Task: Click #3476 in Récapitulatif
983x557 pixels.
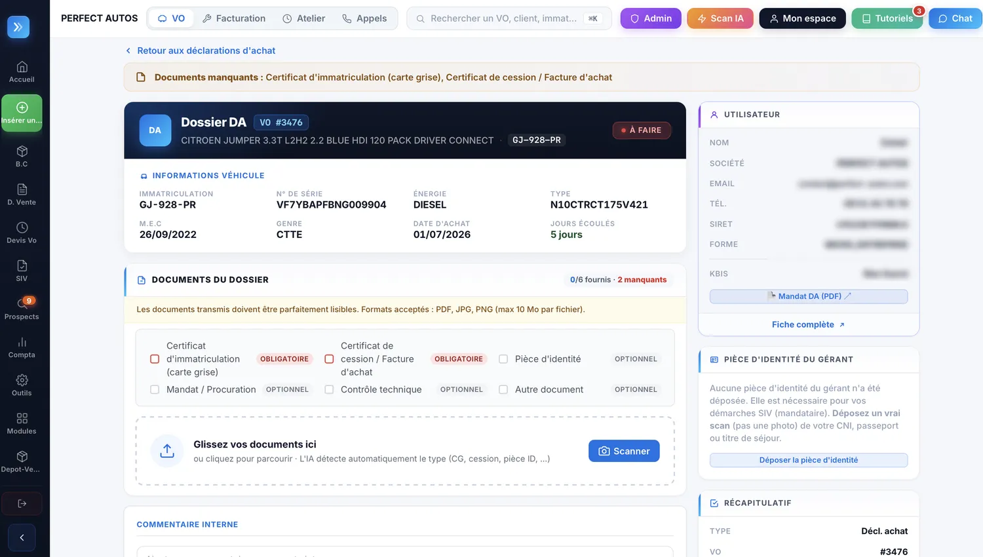Action: [x=894, y=552]
